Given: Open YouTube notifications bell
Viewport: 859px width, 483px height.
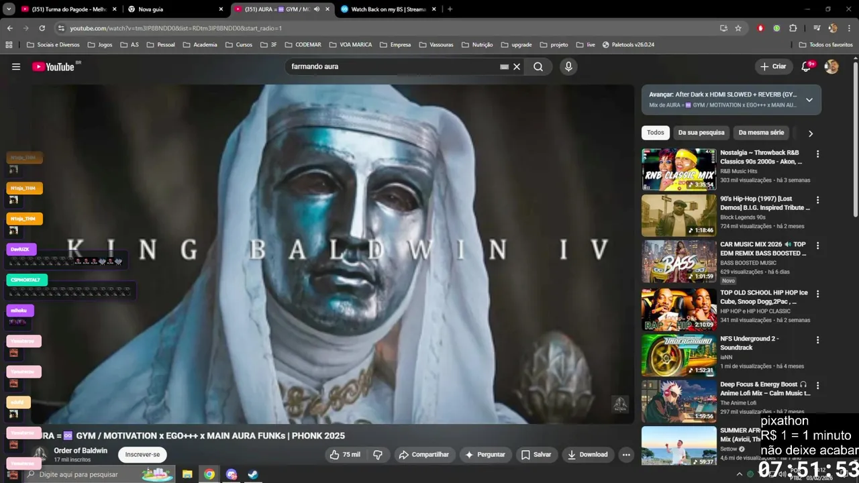Looking at the screenshot, I should [806, 66].
